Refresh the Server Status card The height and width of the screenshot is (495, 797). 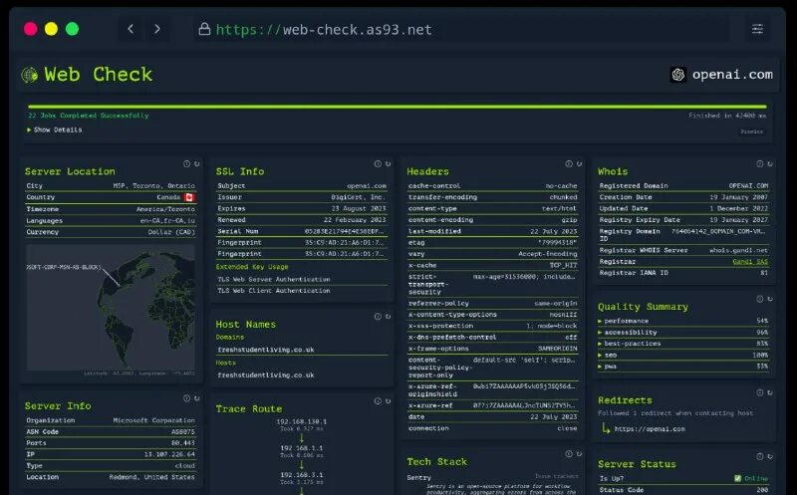(770, 456)
